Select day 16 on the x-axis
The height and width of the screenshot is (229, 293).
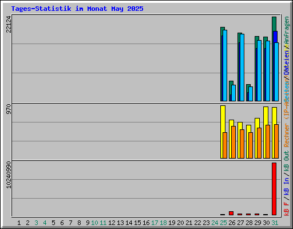[146, 223]
